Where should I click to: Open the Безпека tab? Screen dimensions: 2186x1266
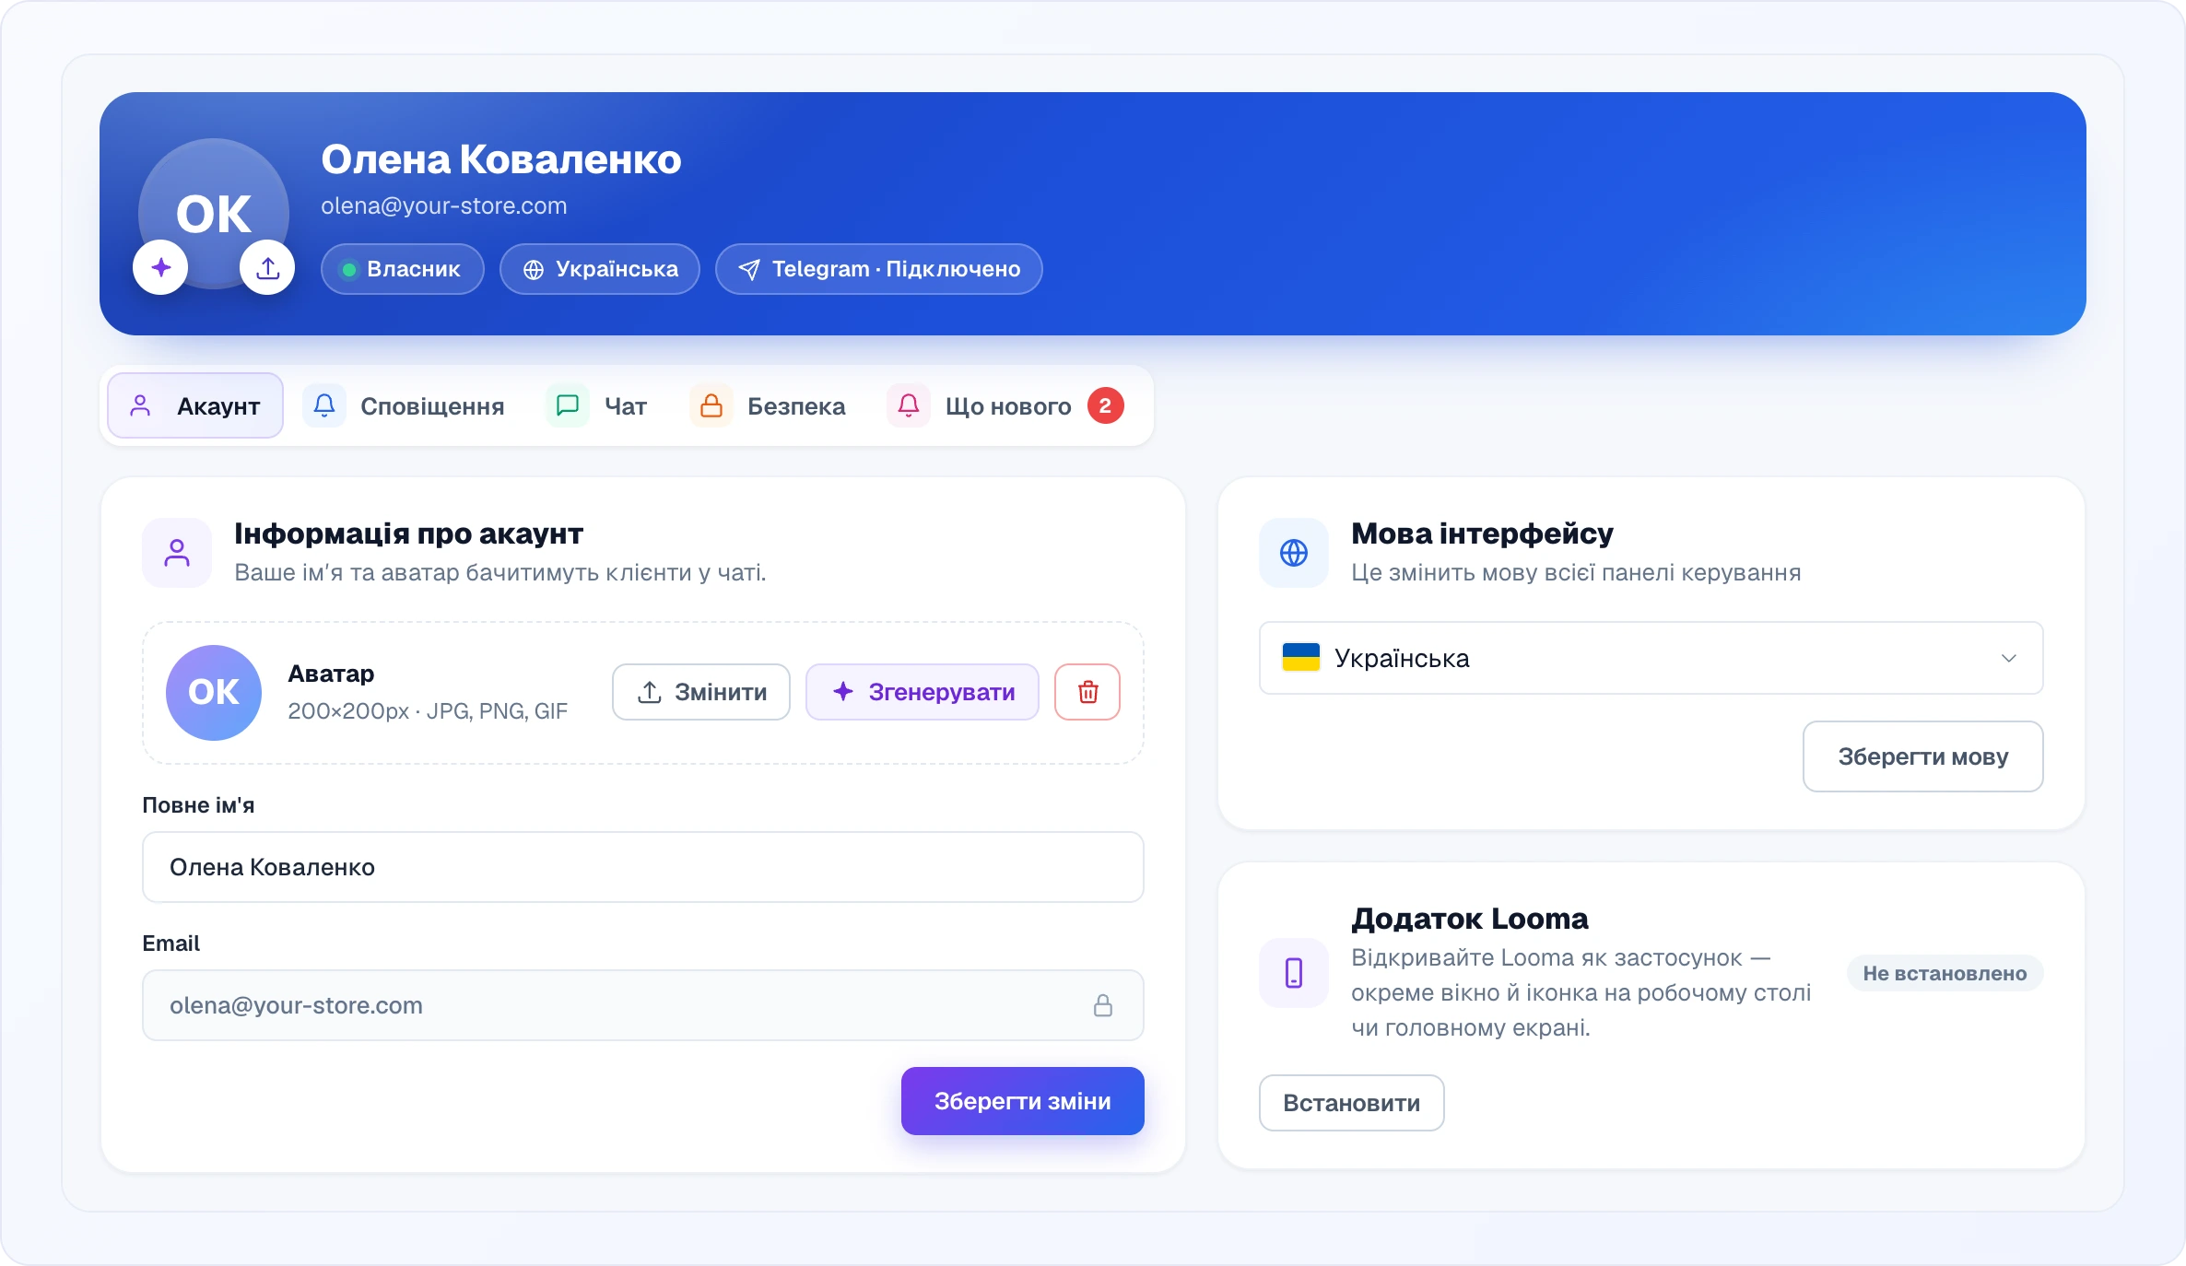pyautogui.click(x=768, y=405)
